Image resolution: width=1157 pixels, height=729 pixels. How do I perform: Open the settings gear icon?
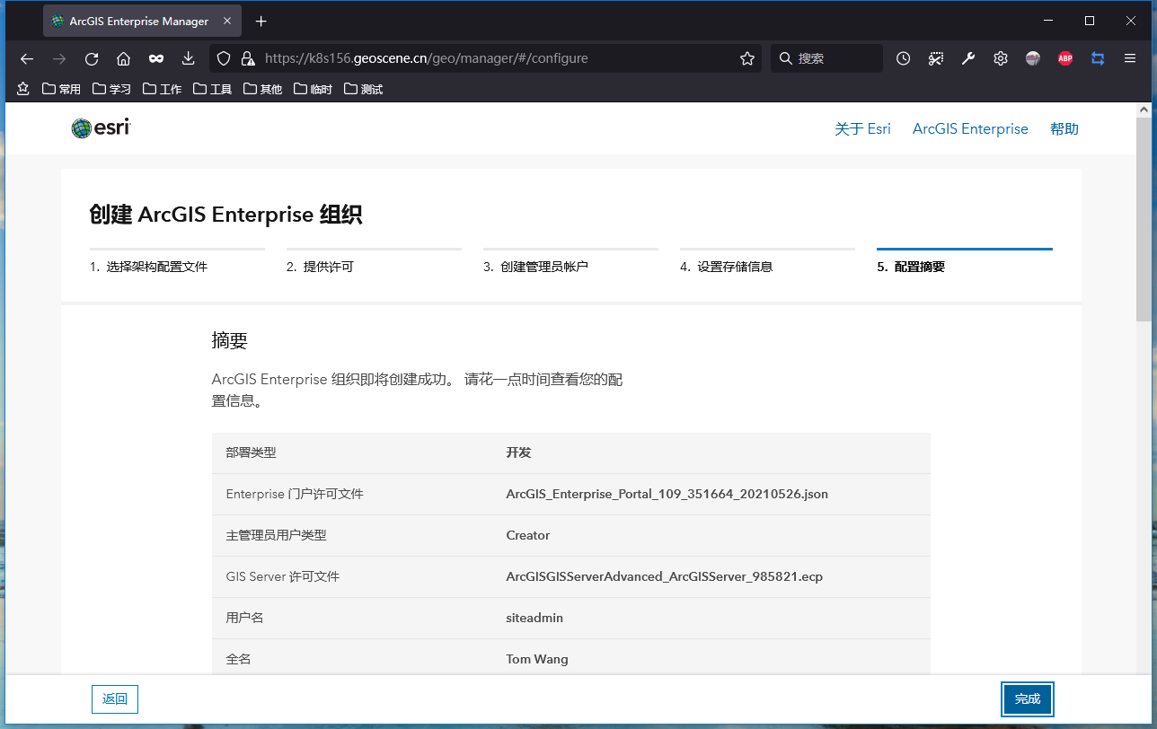tap(1001, 58)
